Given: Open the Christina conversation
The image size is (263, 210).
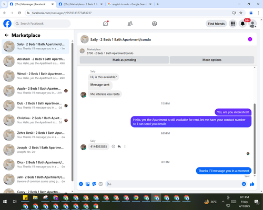Looking at the screenshot, I should [35, 120].
